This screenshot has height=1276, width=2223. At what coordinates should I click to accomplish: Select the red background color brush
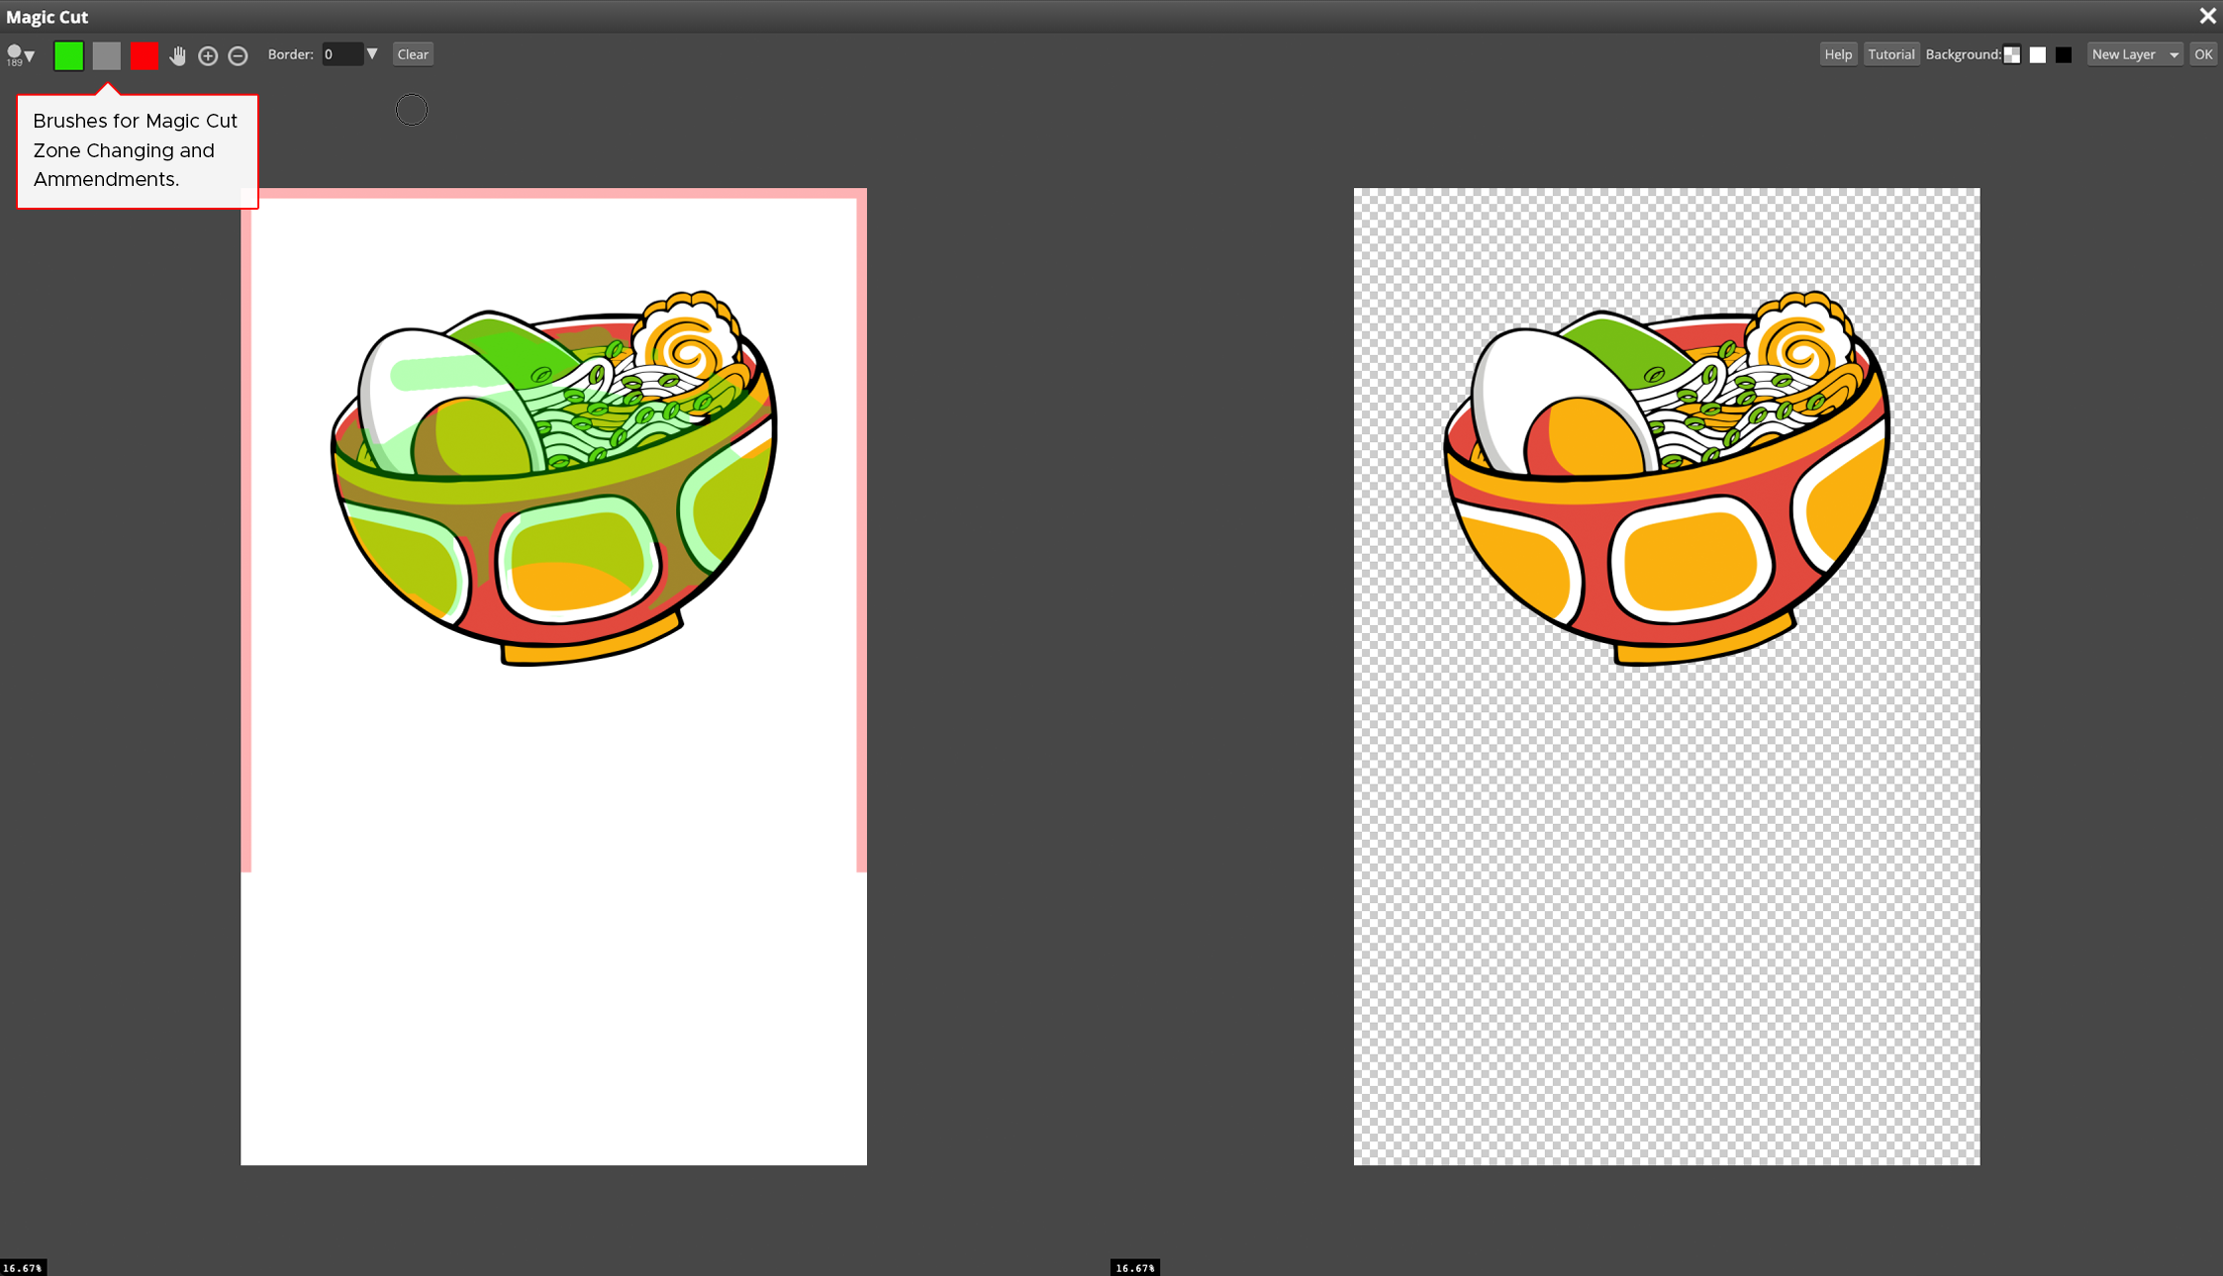tap(144, 55)
